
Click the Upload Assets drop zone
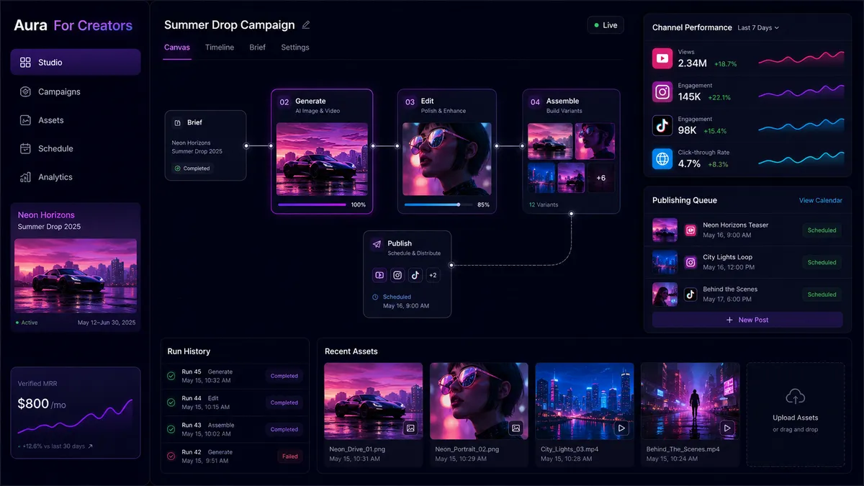pyautogui.click(x=795, y=415)
